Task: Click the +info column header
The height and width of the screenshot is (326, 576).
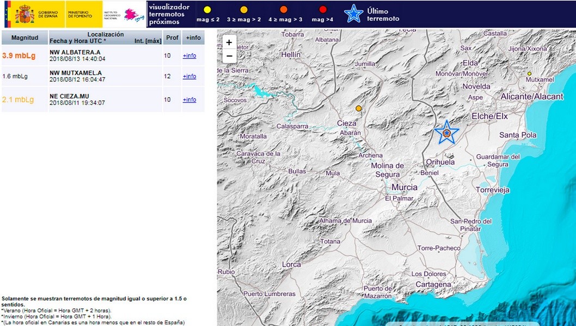Action: tap(193, 37)
